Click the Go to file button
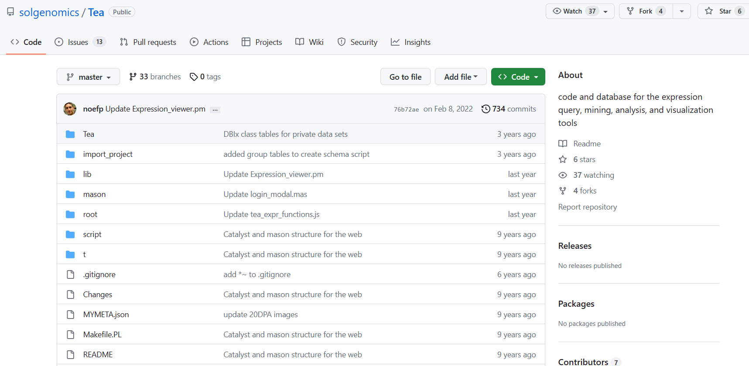Screen dimensions: 749x366 point(405,77)
